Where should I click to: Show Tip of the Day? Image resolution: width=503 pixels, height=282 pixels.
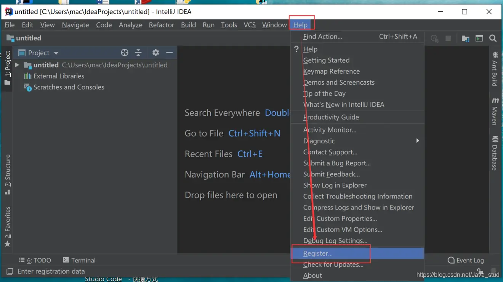pos(357,93)
